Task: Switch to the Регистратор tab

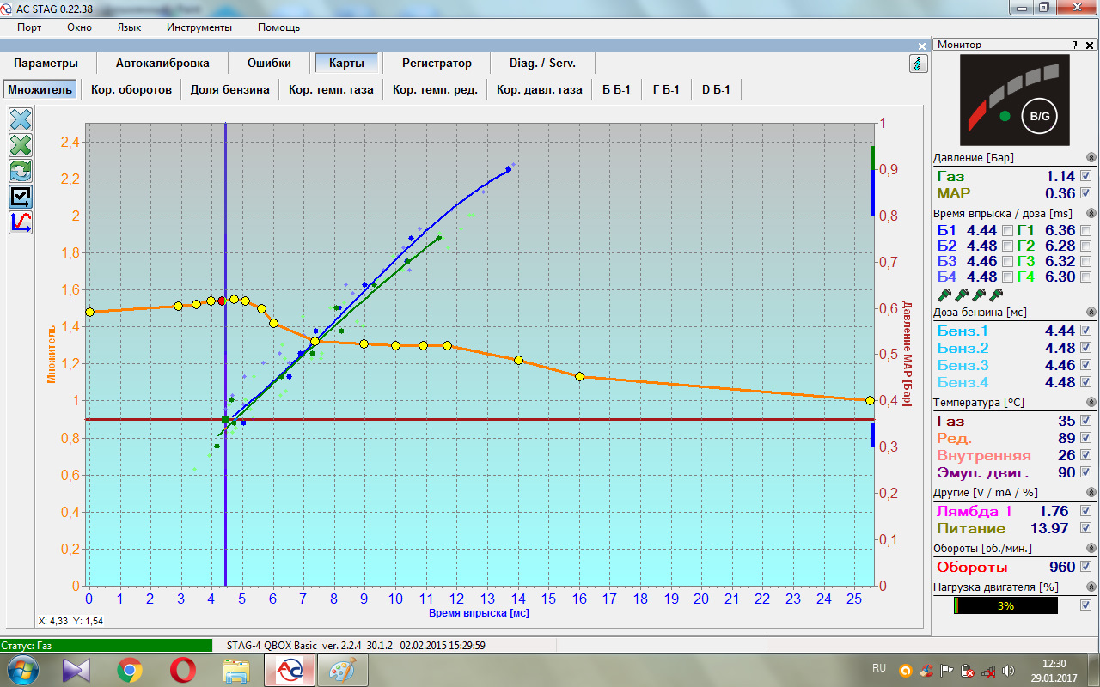Action: pyautogui.click(x=437, y=64)
